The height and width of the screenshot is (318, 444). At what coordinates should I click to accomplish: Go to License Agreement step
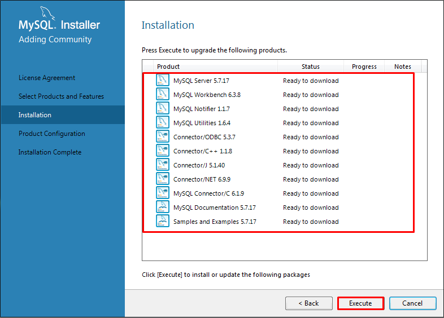pos(47,78)
